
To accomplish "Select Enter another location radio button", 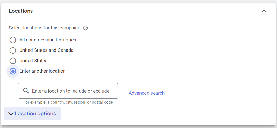I will click(x=13, y=71).
